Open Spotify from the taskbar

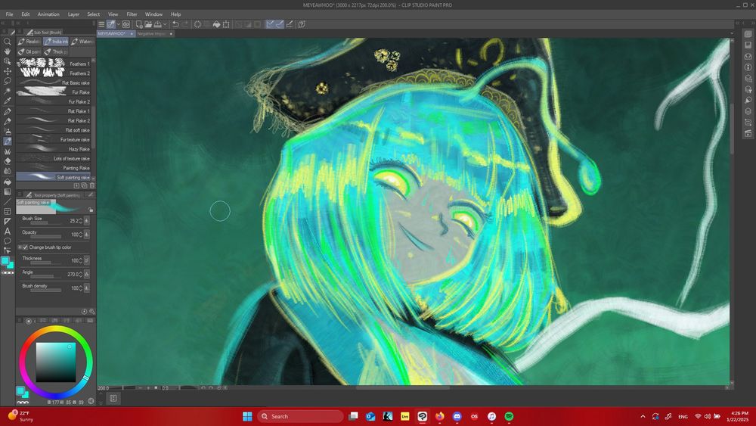pos(509,416)
